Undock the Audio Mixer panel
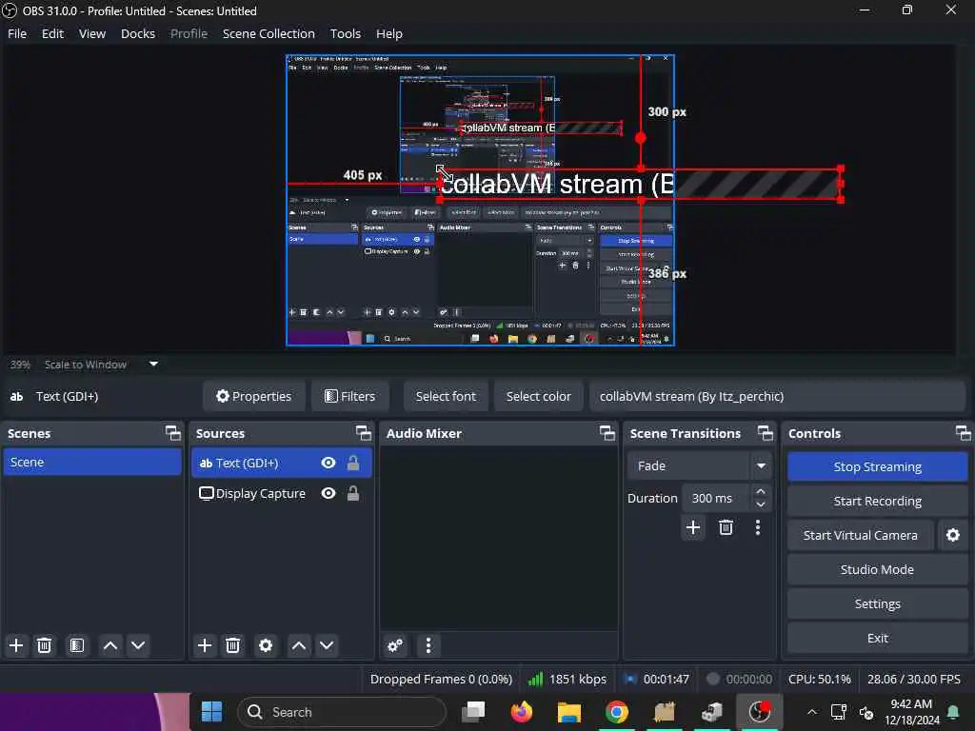 [607, 433]
